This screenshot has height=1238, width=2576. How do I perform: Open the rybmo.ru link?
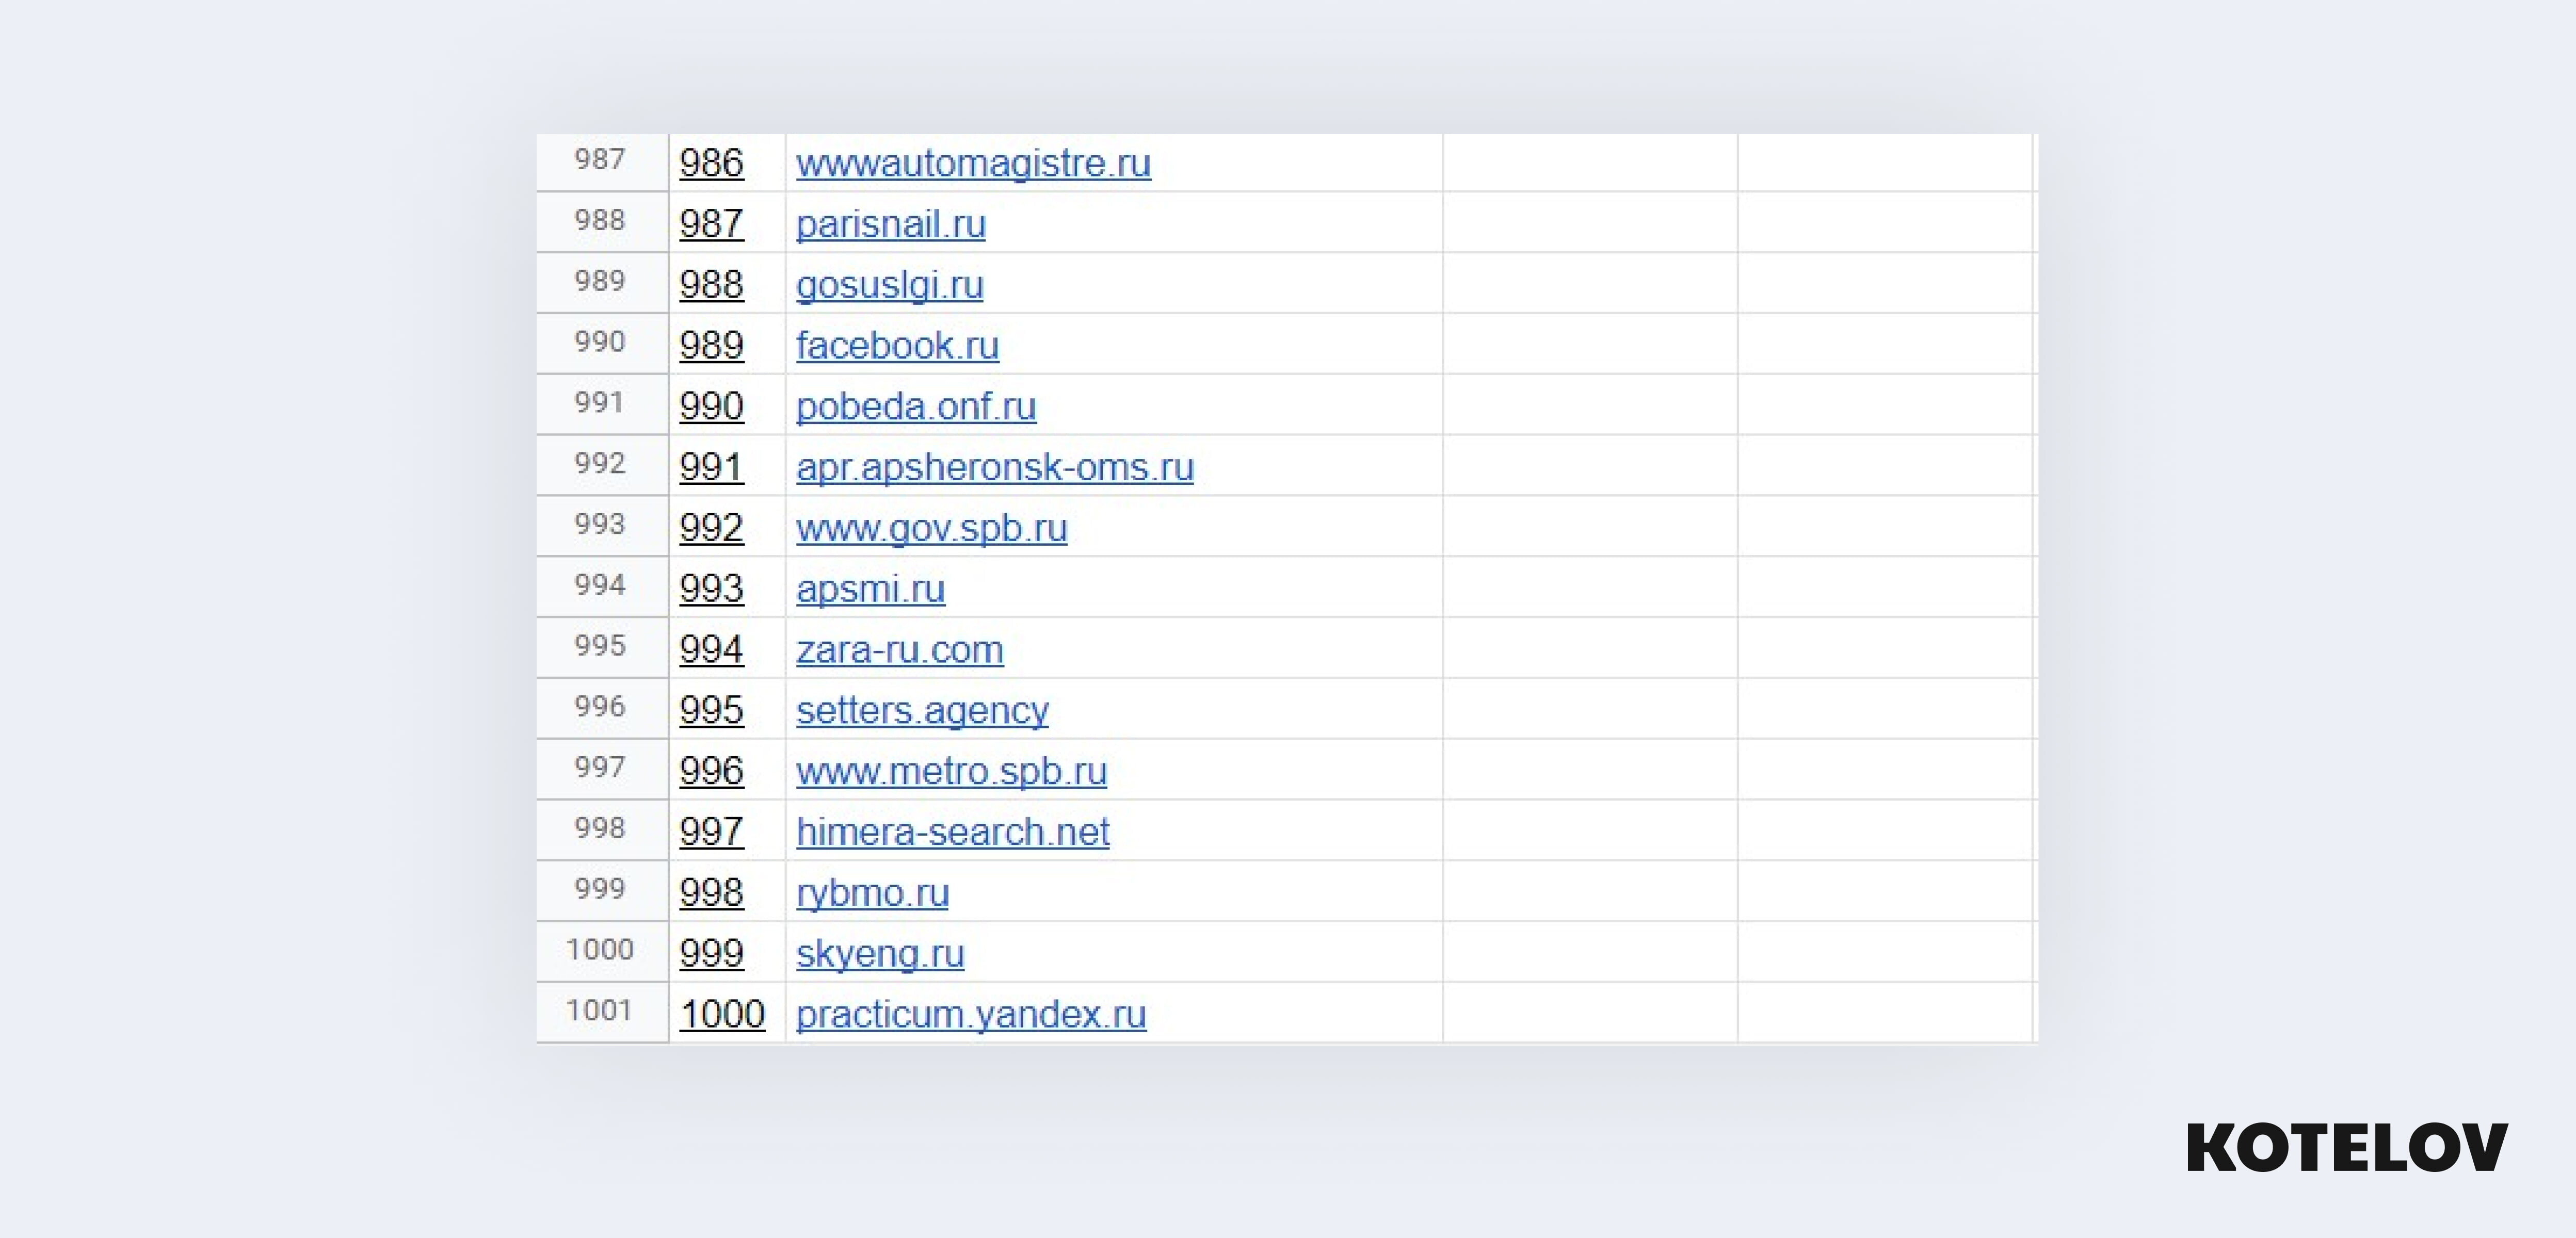[872, 893]
